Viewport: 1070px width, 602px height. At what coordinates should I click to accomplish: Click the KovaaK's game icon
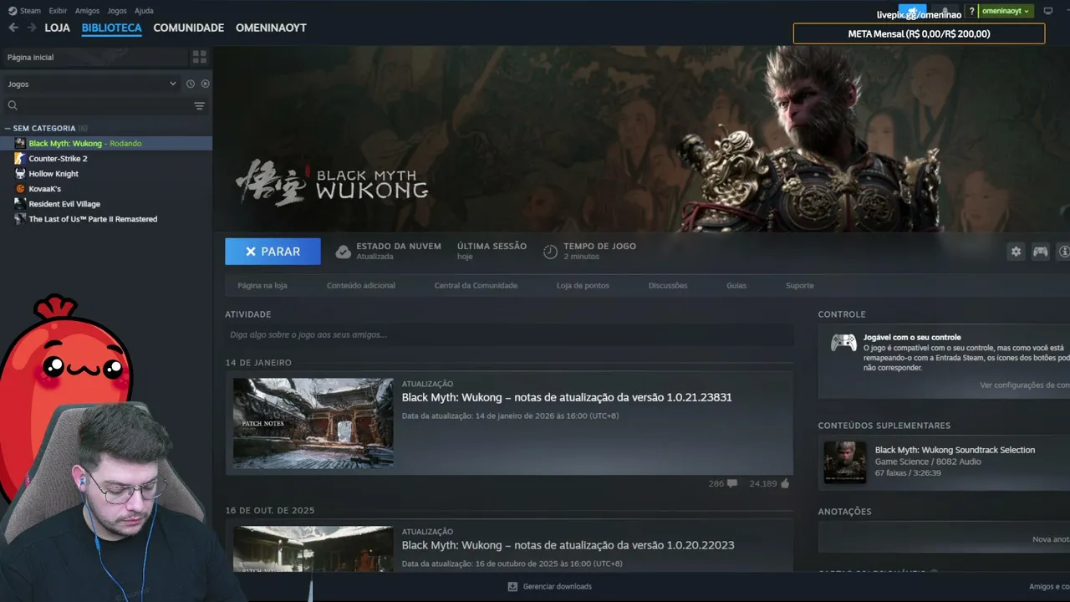(20, 188)
